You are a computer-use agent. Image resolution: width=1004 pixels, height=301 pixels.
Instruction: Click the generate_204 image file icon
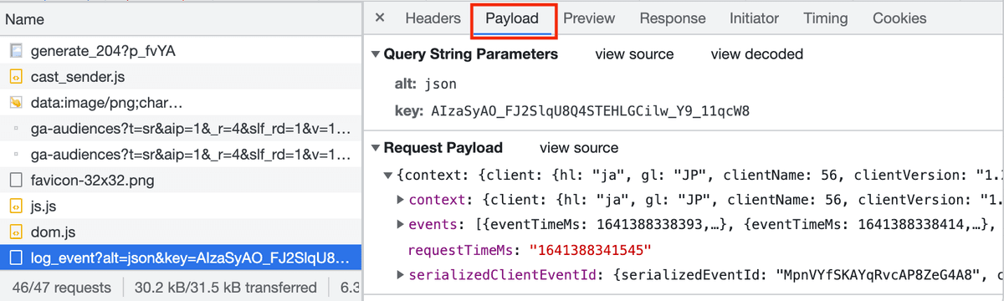tap(16, 51)
